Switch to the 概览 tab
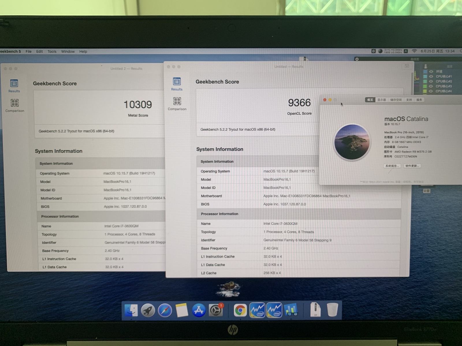 pos(370,100)
